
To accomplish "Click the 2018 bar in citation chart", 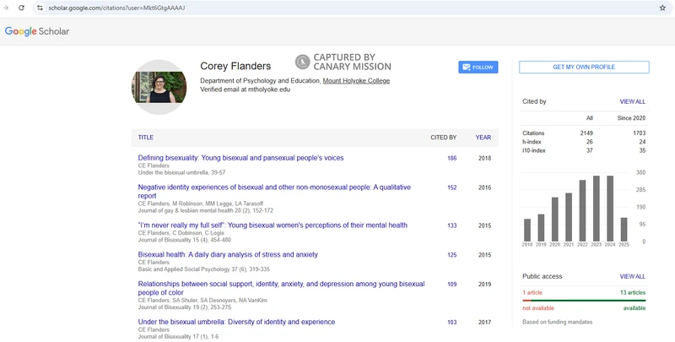I will (527, 230).
